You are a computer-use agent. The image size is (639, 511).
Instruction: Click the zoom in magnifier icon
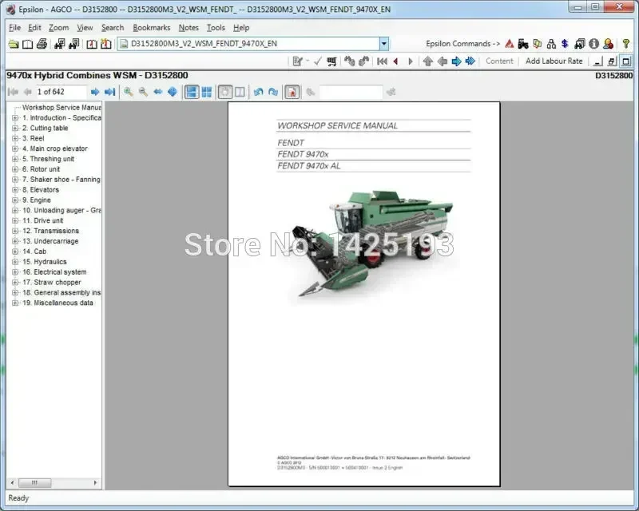[x=129, y=91]
